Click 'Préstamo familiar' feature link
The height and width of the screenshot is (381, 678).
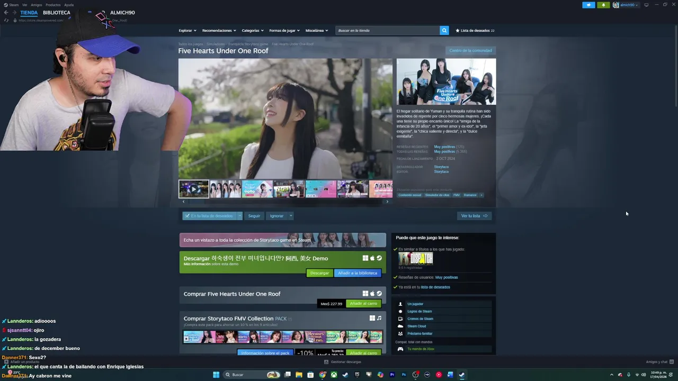pyautogui.click(x=420, y=333)
